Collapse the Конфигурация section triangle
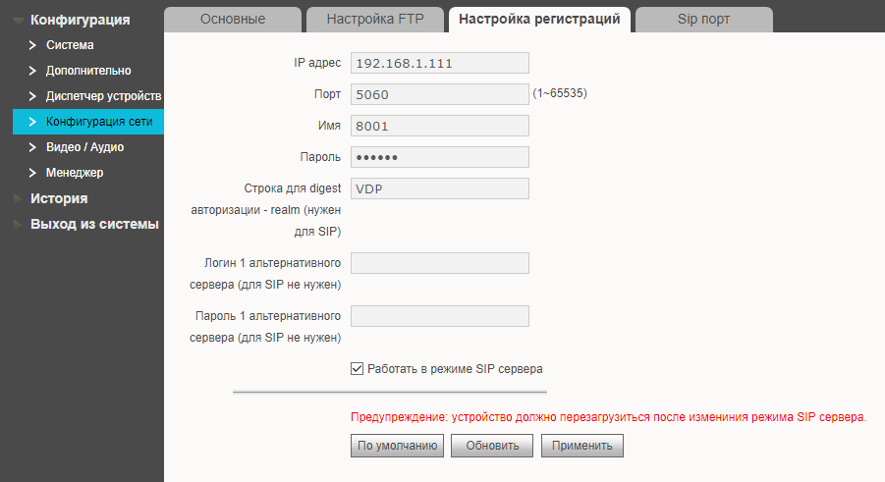This screenshot has width=885, height=482. coord(19,21)
